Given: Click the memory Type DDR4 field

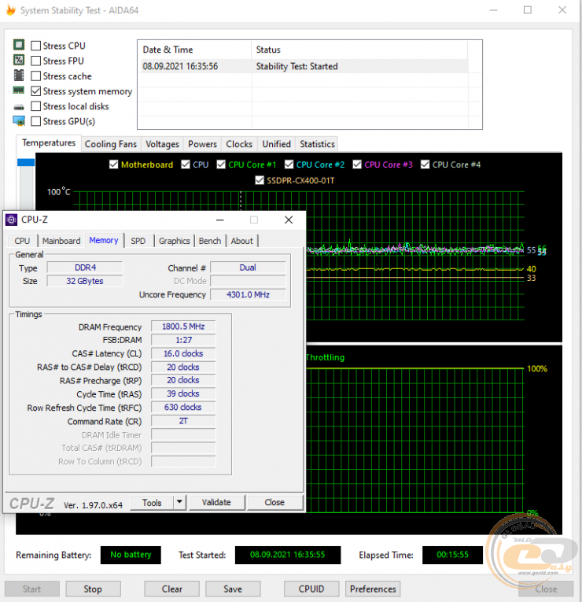Looking at the screenshot, I should click(85, 268).
